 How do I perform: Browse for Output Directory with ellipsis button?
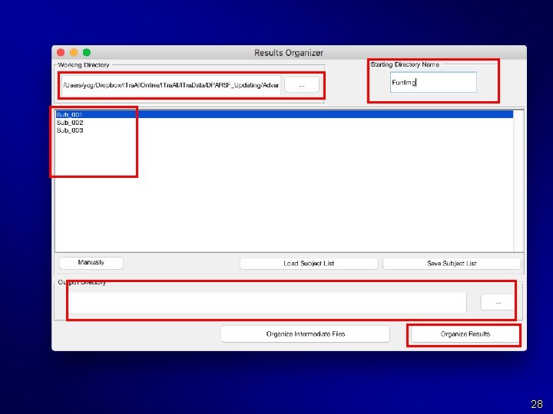pos(498,302)
